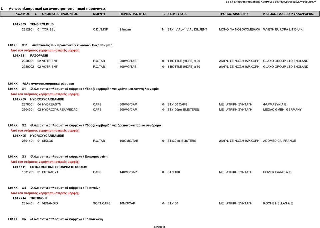
Task: Click the ESTRACYT product name
Action: (x=50, y=172)
